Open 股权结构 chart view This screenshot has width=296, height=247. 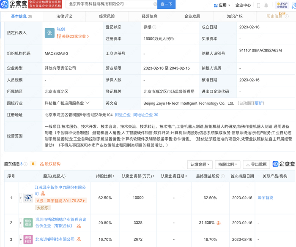point(50,164)
